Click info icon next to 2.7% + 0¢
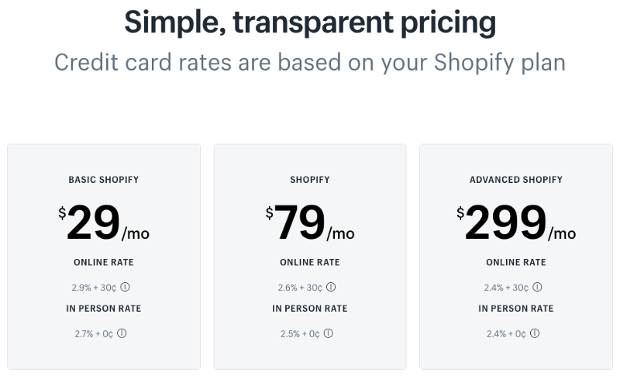Image resolution: width=620 pixels, height=376 pixels. [122, 333]
